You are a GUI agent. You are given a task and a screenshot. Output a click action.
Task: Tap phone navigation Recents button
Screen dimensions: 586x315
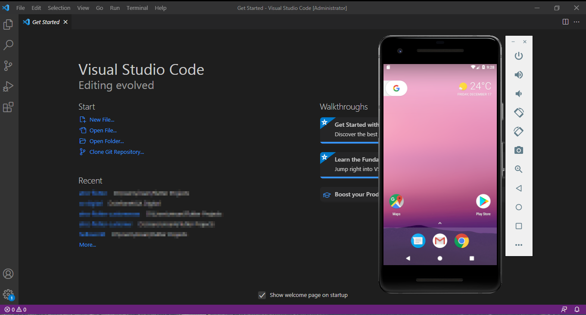(x=472, y=258)
